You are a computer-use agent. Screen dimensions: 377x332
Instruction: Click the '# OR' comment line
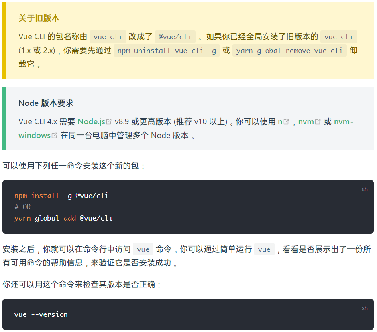click(x=22, y=207)
